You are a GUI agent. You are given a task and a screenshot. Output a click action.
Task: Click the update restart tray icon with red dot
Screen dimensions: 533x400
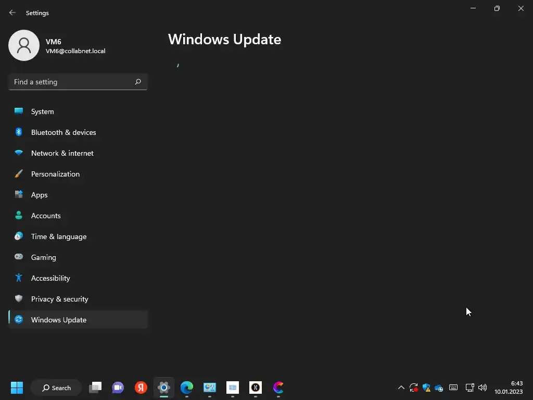pos(414,387)
